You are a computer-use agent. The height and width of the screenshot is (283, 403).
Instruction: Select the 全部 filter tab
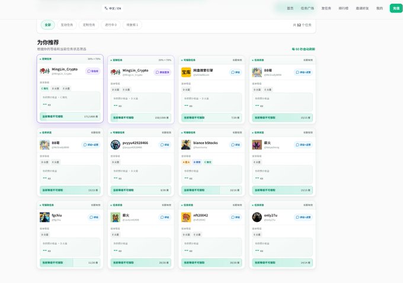click(x=48, y=25)
